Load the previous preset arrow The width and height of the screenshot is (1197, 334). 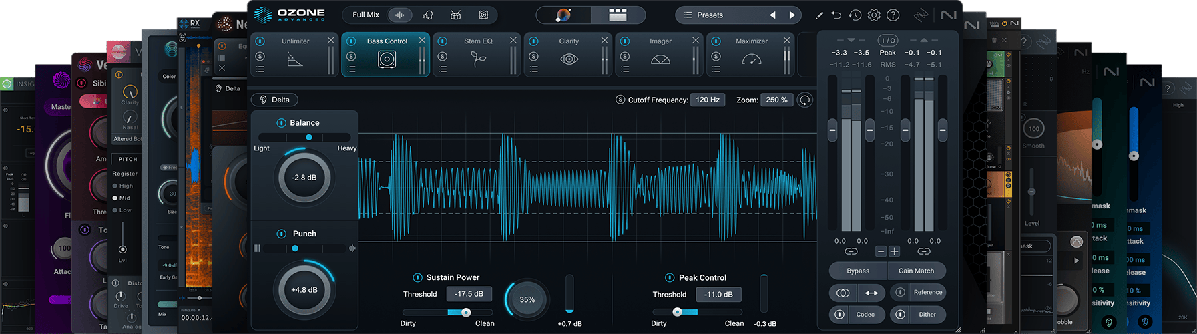(x=773, y=15)
